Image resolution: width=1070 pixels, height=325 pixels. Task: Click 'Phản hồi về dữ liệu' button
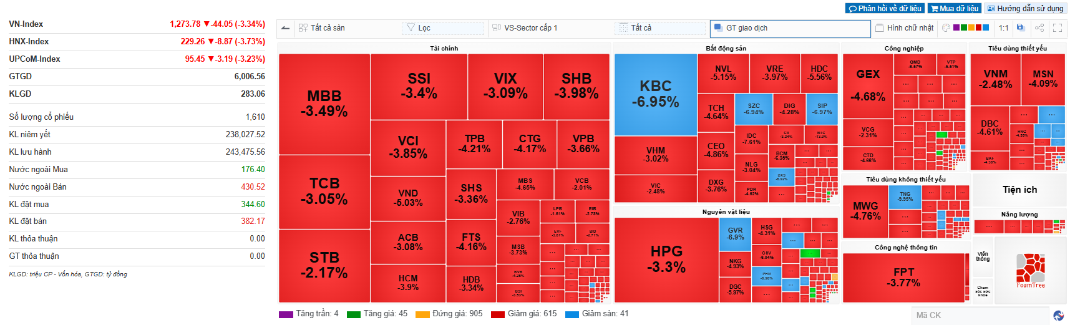click(x=885, y=8)
